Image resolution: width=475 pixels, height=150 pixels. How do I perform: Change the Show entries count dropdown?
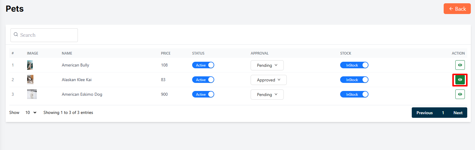[31, 112]
